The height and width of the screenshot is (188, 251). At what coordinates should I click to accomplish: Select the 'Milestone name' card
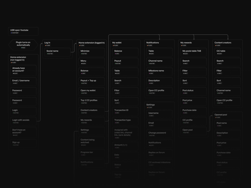click(x=159, y=72)
